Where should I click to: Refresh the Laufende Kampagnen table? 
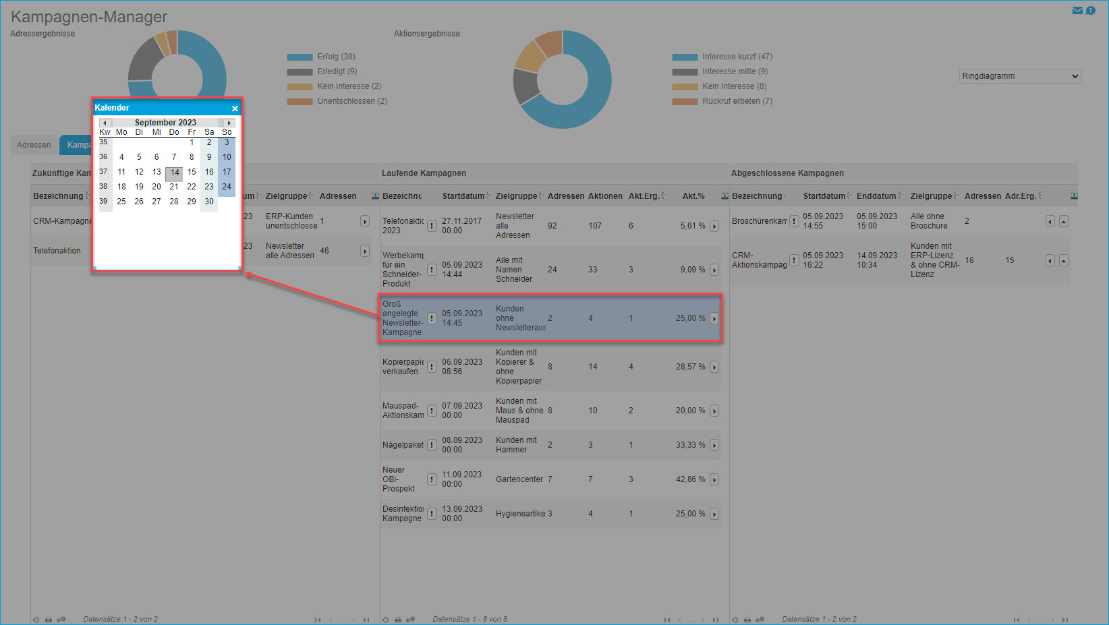pos(385,620)
